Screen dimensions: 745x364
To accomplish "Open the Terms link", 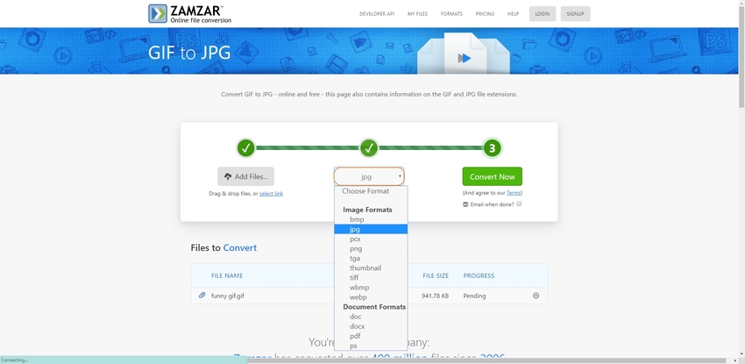I will (x=514, y=192).
